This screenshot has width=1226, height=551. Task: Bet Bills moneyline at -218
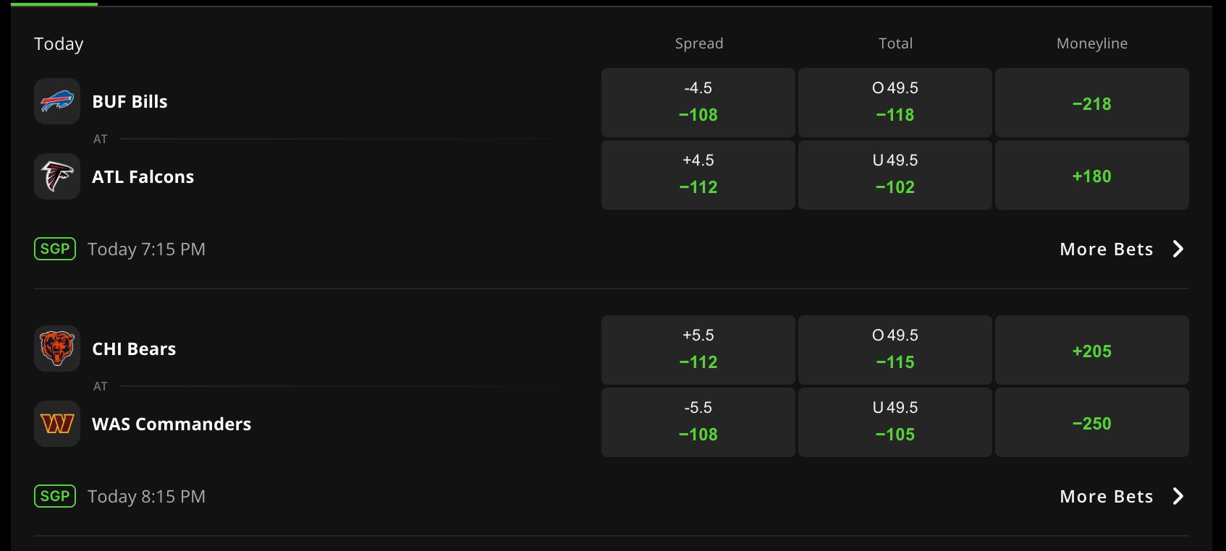click(x=1092, y=103)
